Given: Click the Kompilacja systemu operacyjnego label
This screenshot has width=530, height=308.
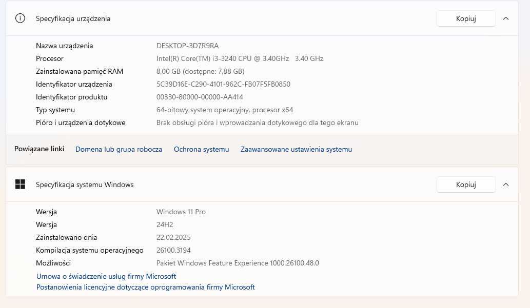Looking at the screenshot, I should click(x=90, y=250).
